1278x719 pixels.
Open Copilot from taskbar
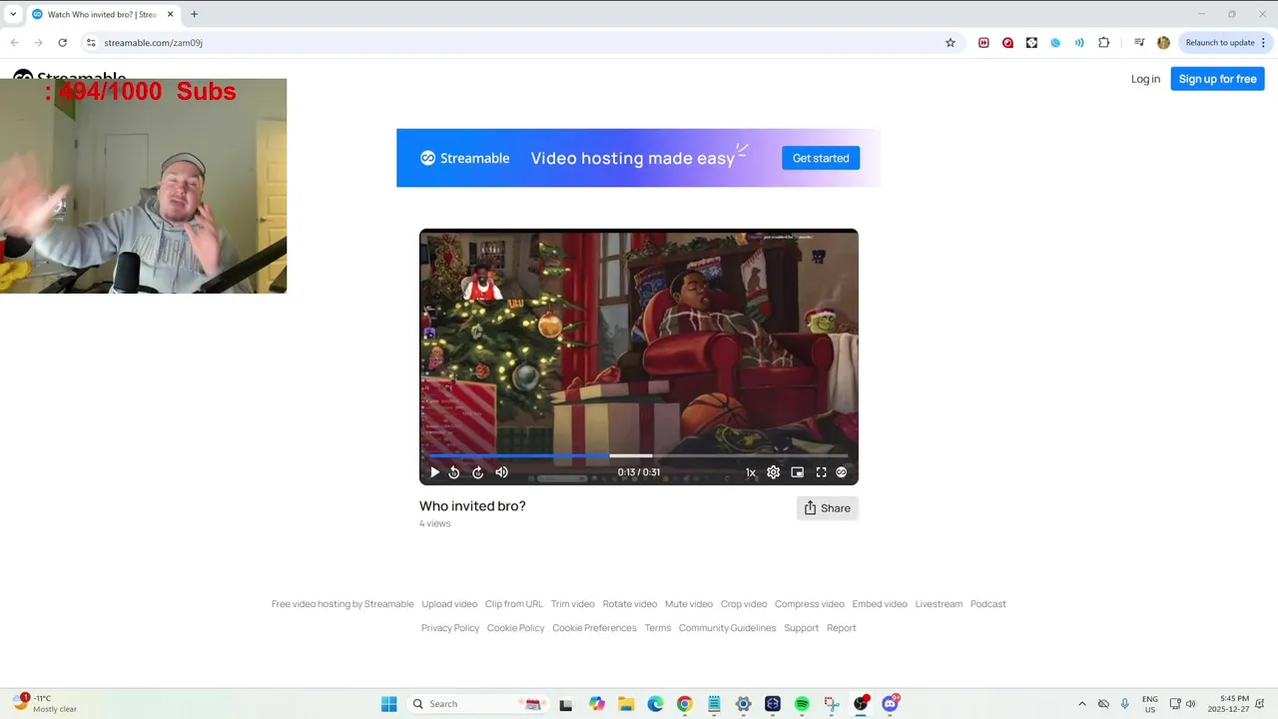[x=597, y=704]
